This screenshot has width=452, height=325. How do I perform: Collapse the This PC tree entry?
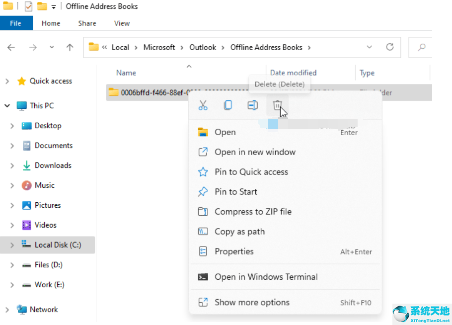click(7, 105)
